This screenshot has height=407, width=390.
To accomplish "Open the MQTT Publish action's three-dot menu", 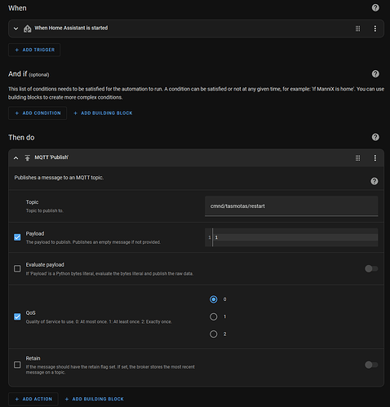I will point(375,157).
